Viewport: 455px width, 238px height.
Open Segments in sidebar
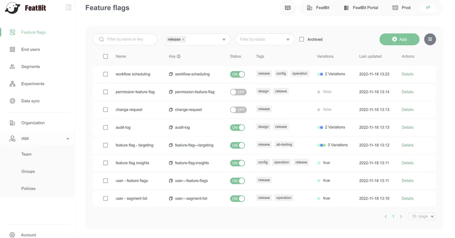coord(30,66)
